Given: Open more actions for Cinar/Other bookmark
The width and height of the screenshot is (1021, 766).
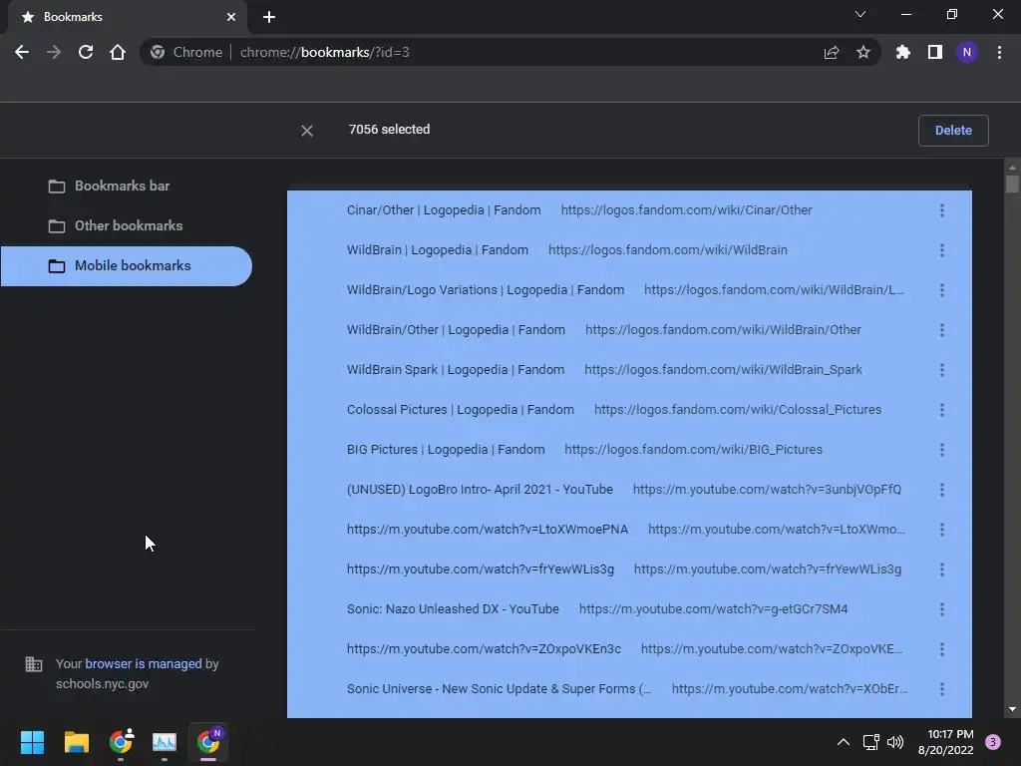Looking at the screenshot, I should tap(941, 210).
